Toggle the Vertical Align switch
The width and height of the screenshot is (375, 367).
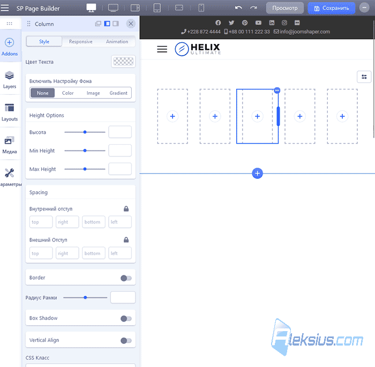coord(126,340)
